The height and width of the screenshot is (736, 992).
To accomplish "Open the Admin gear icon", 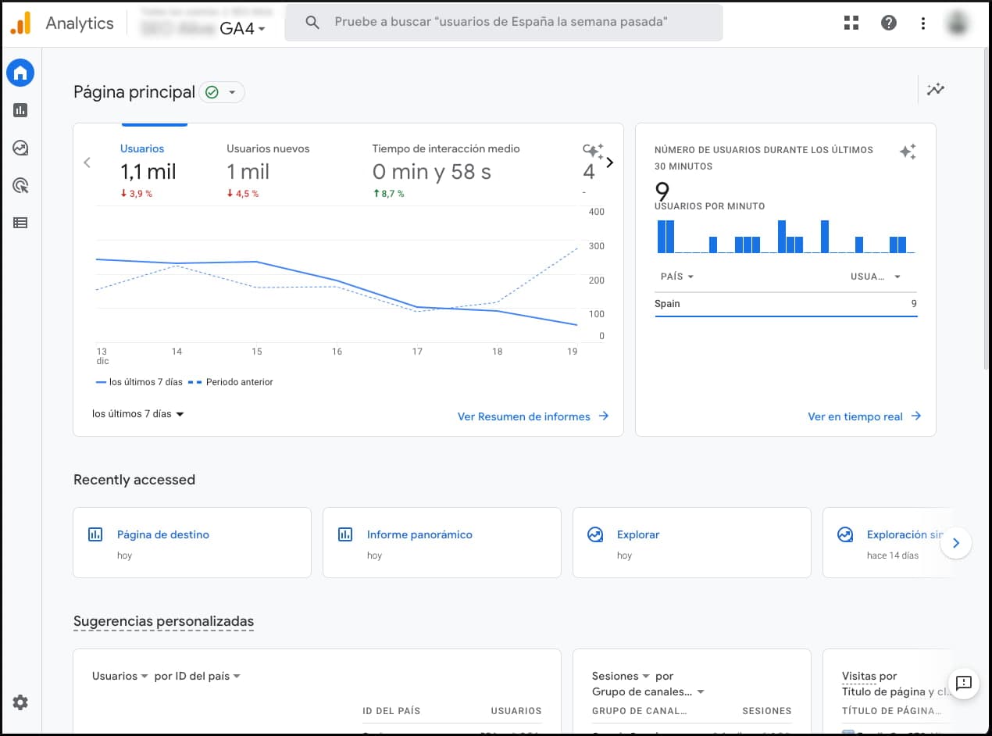I will (20, 702).
